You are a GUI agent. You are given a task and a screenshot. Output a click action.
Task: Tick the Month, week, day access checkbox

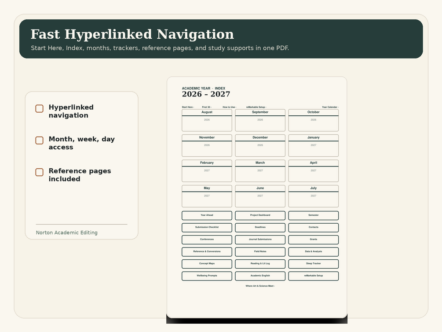click(39, 140)
